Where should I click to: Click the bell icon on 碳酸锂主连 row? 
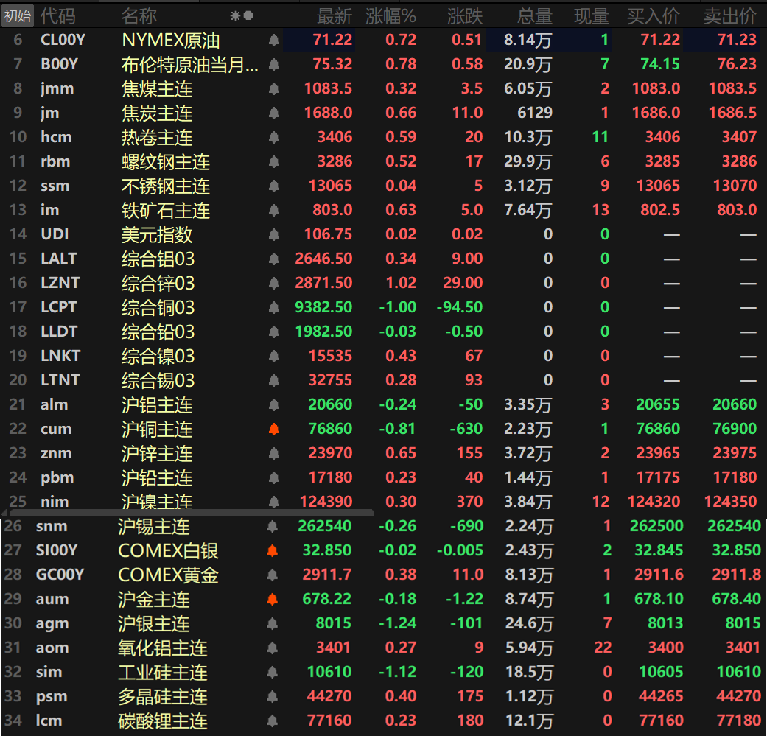click(273, 721)
